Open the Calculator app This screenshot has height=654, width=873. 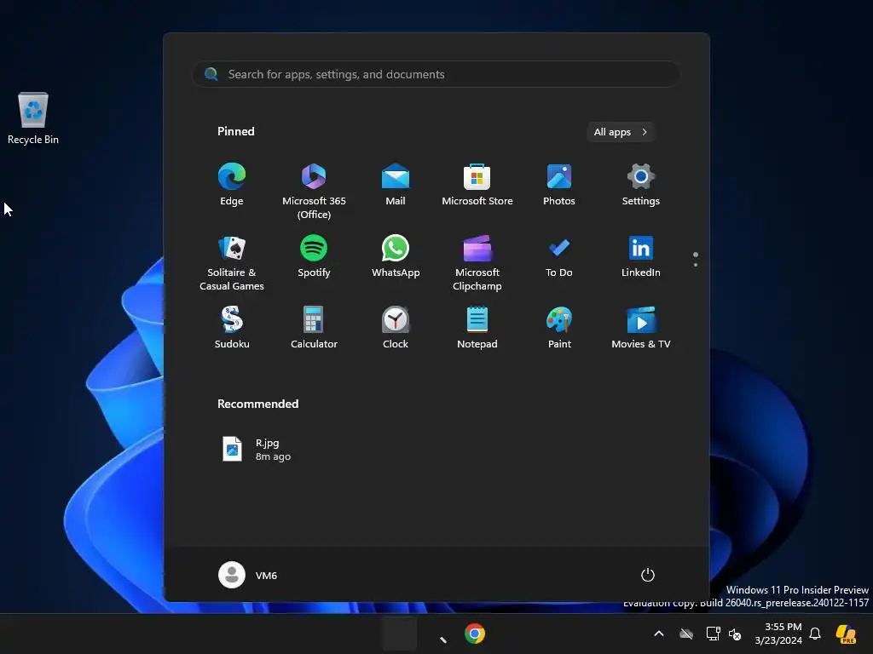[314, 328]
